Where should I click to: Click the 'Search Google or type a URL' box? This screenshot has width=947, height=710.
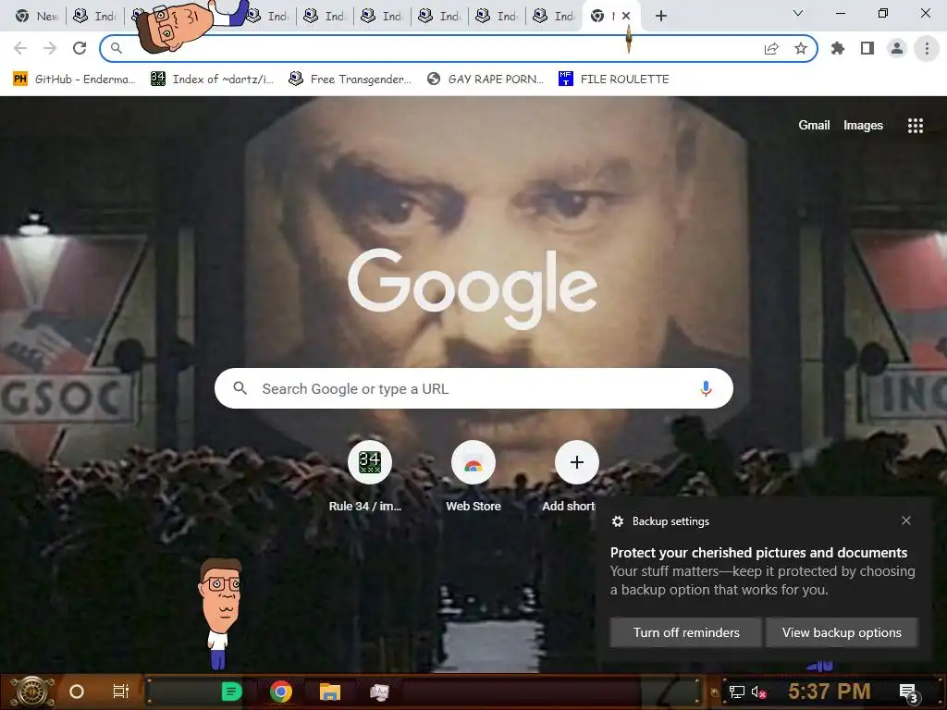pyautogui.click(x=473, y=388)
